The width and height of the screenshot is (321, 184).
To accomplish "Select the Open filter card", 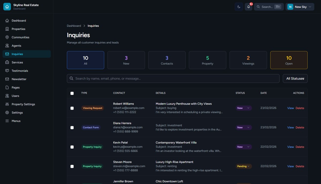I will (x=289, y=60).
